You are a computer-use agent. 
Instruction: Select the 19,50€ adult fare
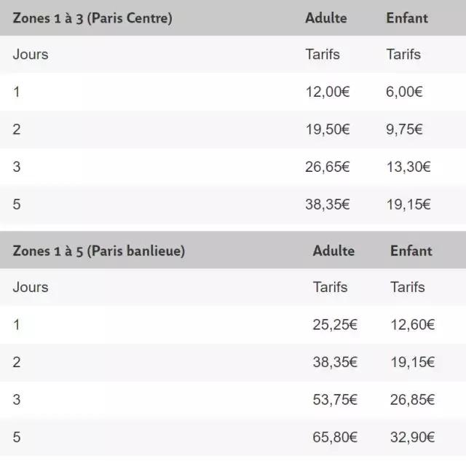click(328, 130)
